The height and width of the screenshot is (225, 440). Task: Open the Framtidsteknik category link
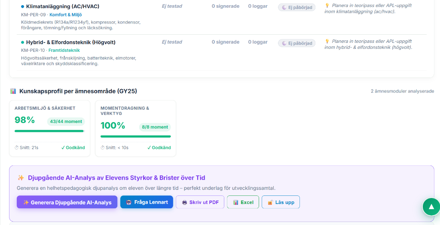tap(64, 51)
